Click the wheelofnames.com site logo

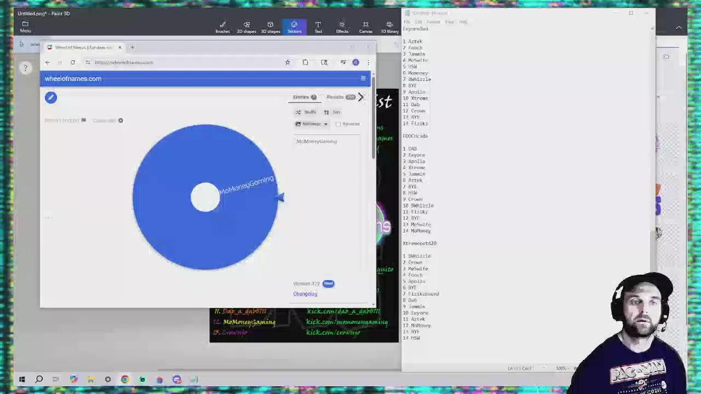pyautogui.click(x=73, y=79)
